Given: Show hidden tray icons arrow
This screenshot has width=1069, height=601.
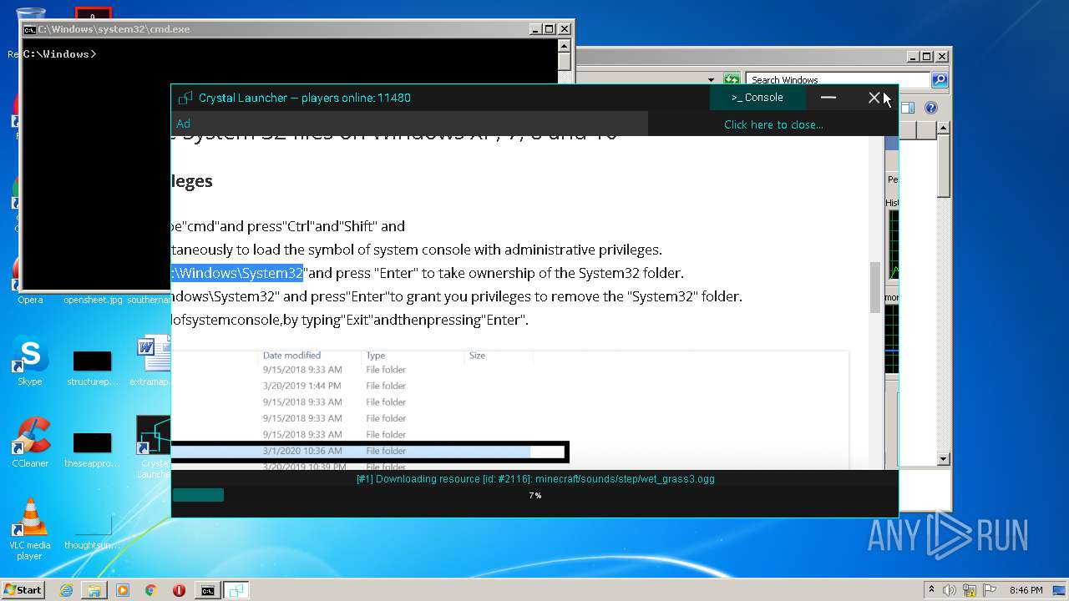Looking at the screenshot, I should click(x=931, y=589).
